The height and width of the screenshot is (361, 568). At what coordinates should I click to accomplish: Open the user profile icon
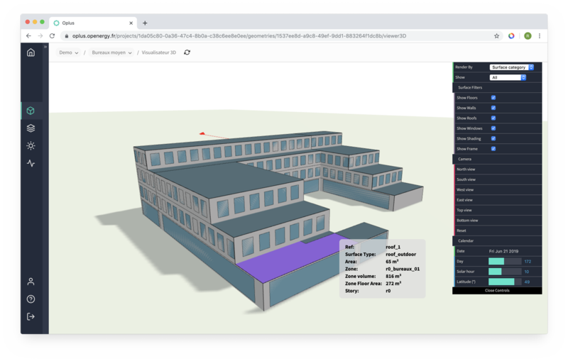click(31, 282)
